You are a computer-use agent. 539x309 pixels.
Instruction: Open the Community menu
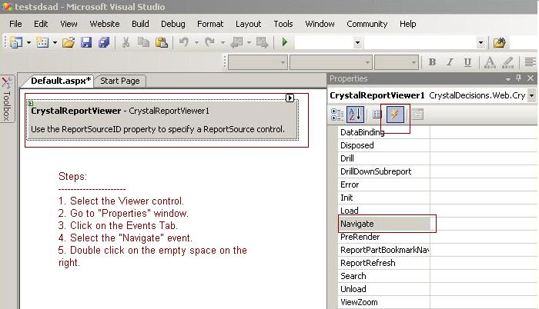367,24
